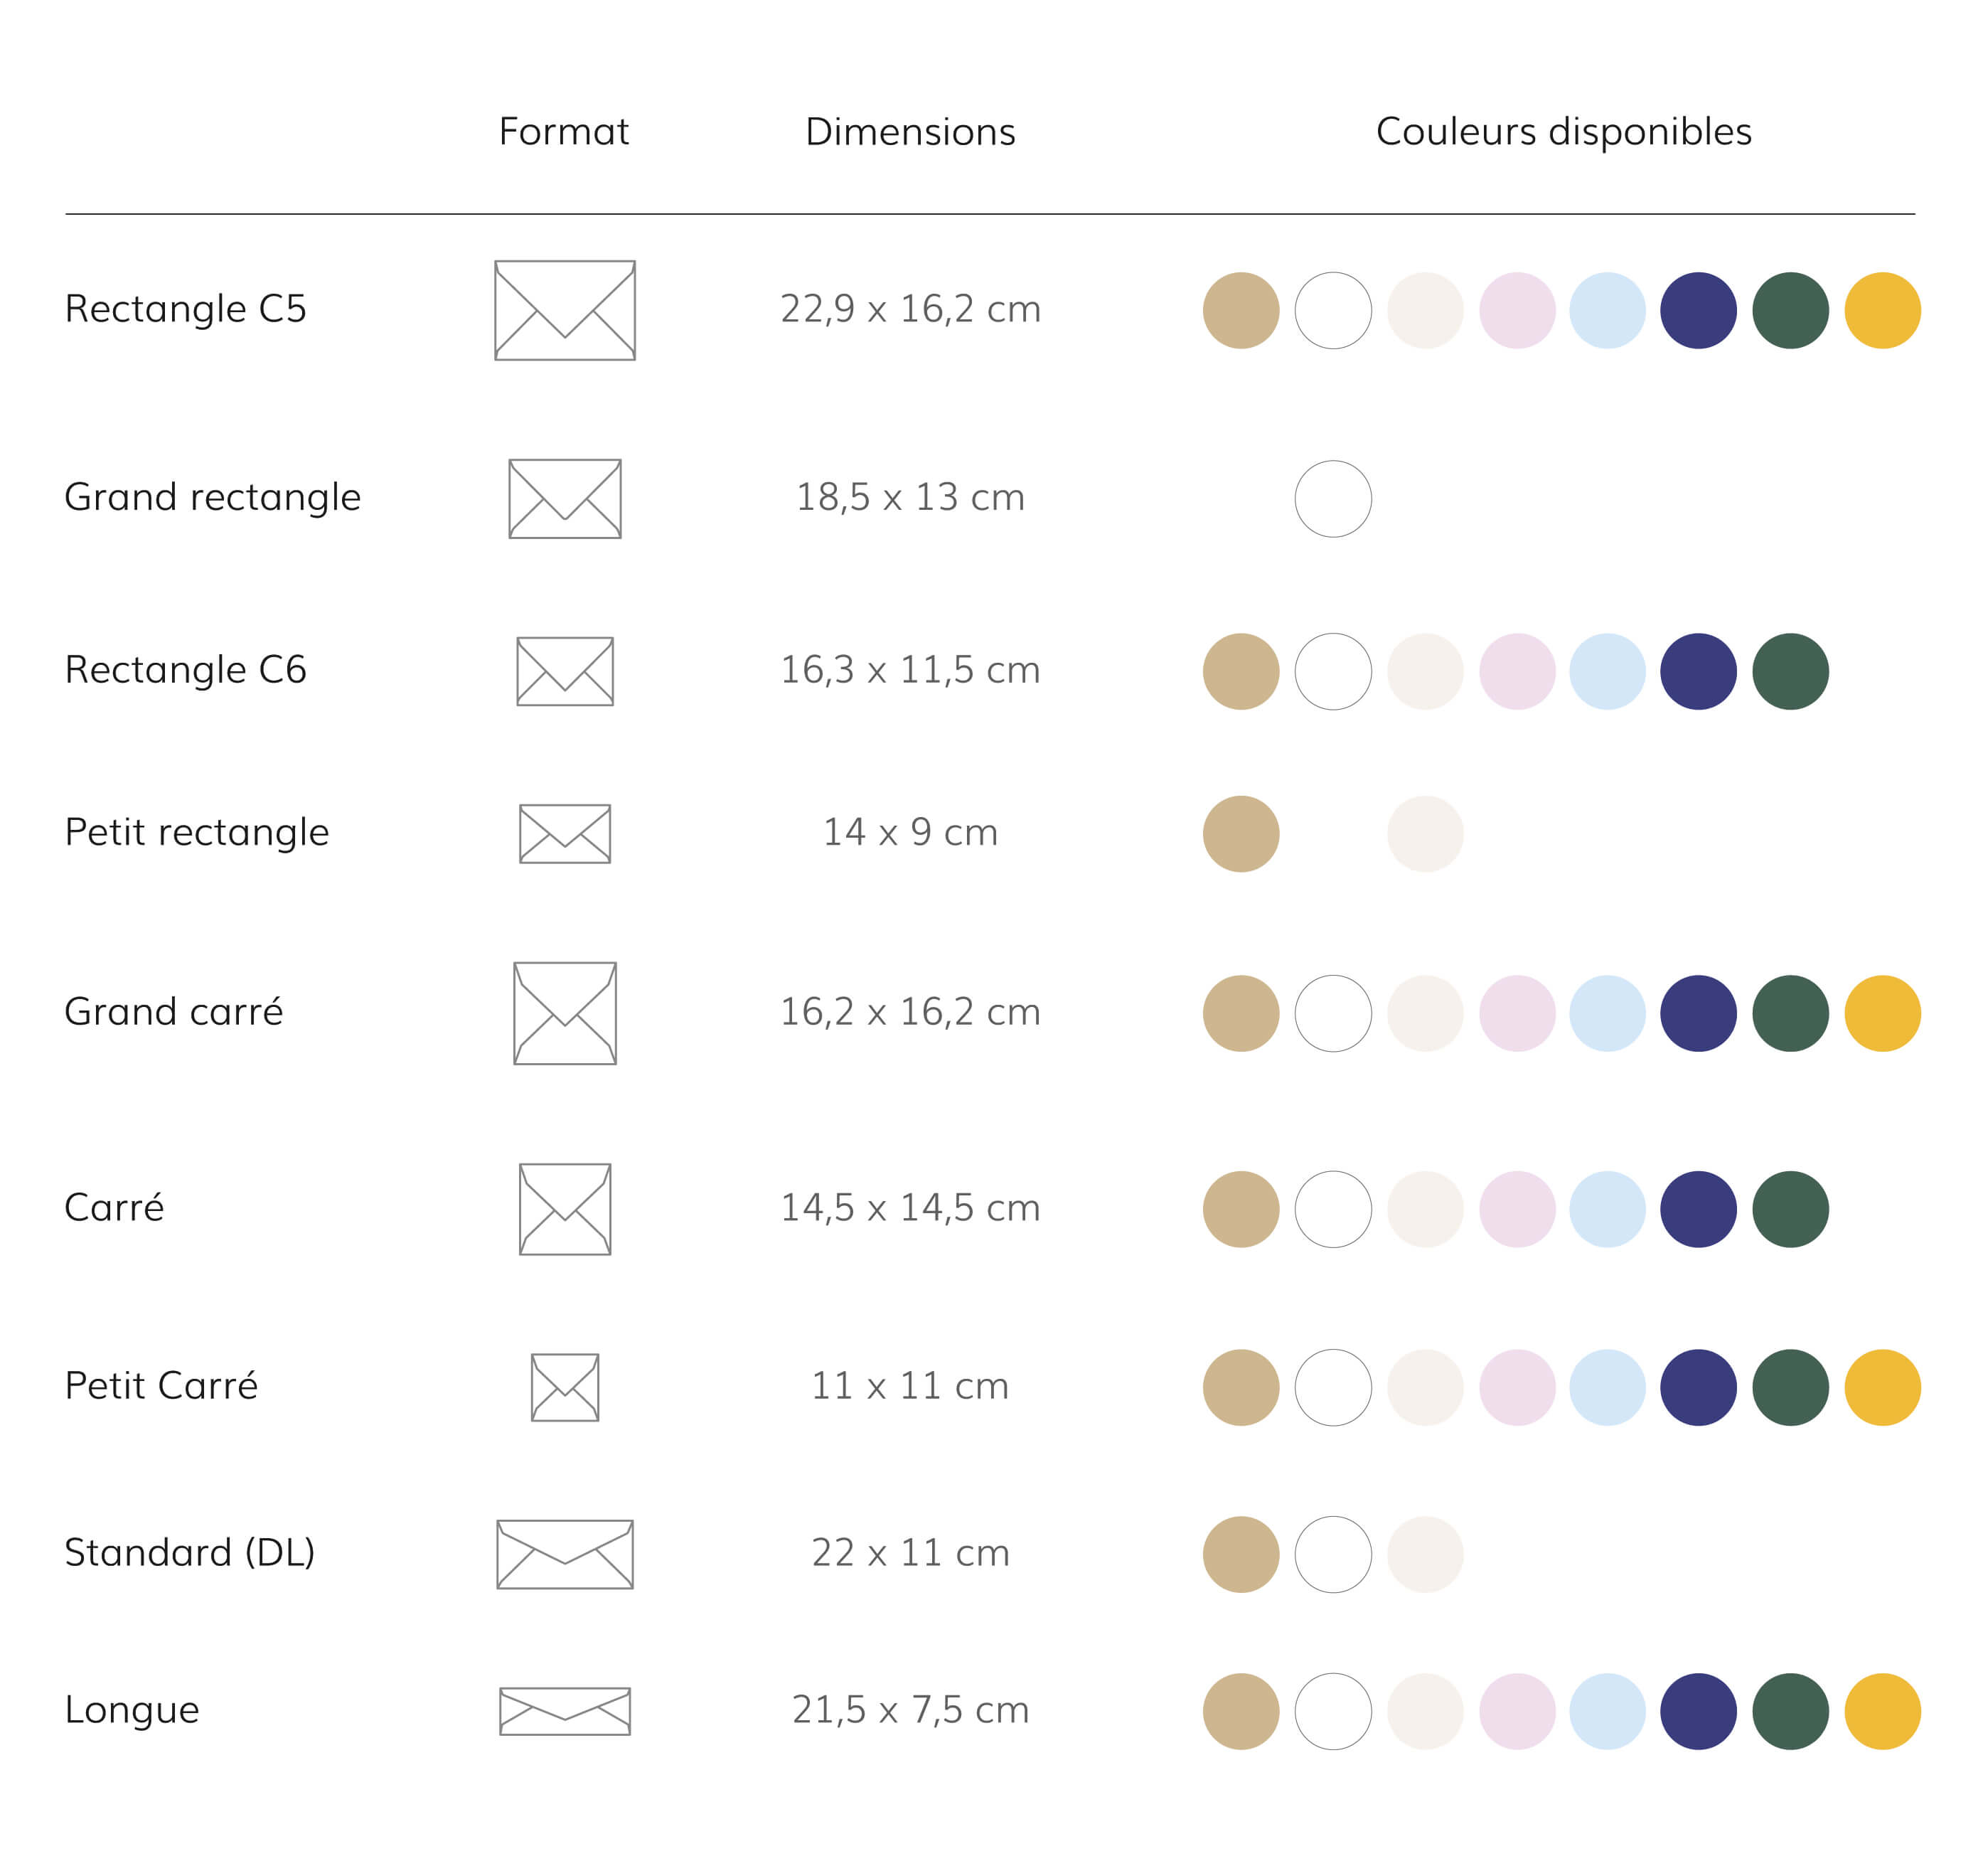Click the Petit rectangle envelope icon
Viewport: 1988px width, 1861px height.
[565, 833]
